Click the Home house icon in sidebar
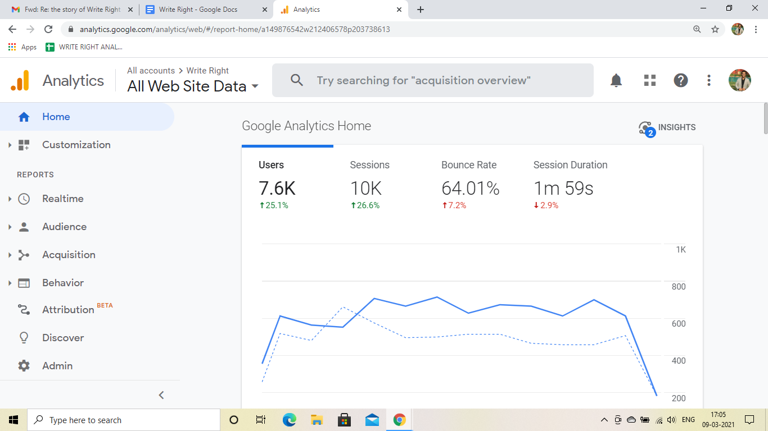768x431 pixels. click(24, 117)
